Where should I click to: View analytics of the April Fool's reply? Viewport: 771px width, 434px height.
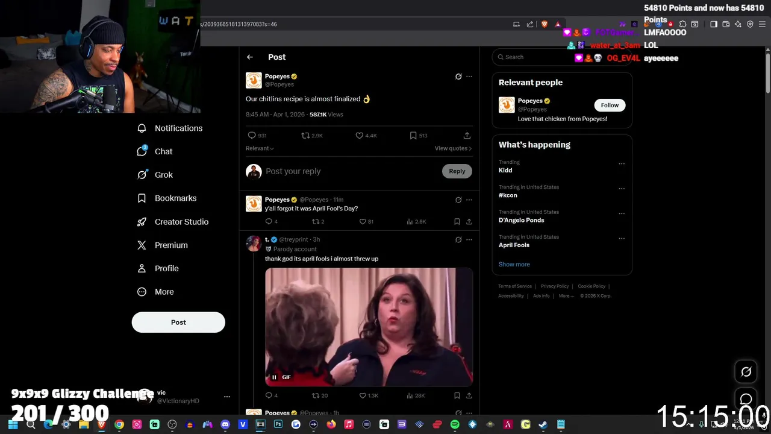pos(416,222)
